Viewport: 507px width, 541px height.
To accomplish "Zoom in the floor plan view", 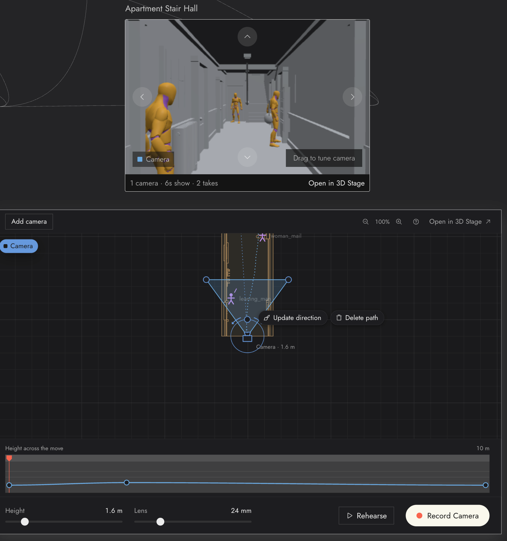I will 399,222.
